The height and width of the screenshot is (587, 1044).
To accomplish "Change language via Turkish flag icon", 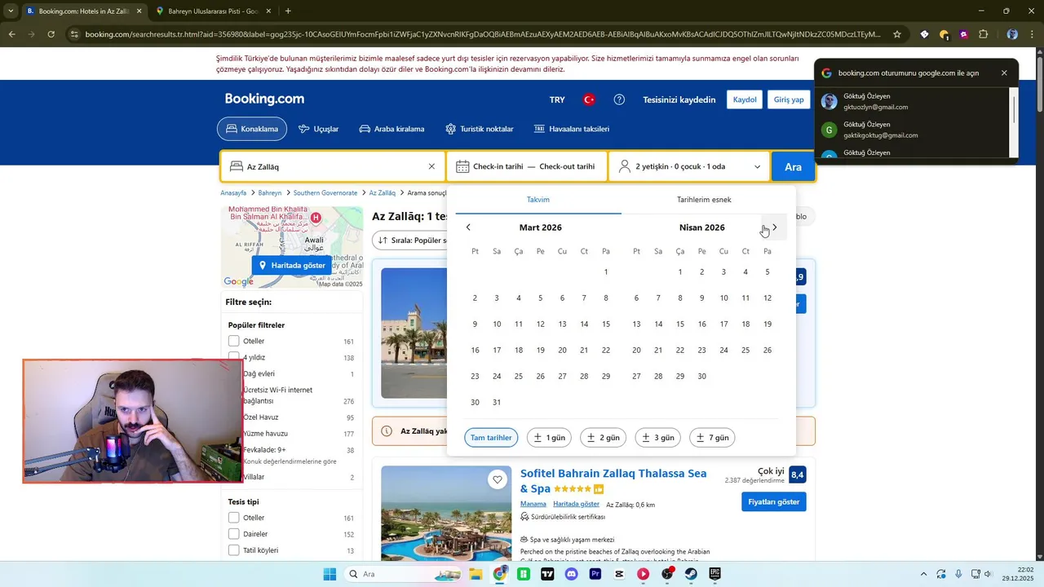I will point(589,99).
